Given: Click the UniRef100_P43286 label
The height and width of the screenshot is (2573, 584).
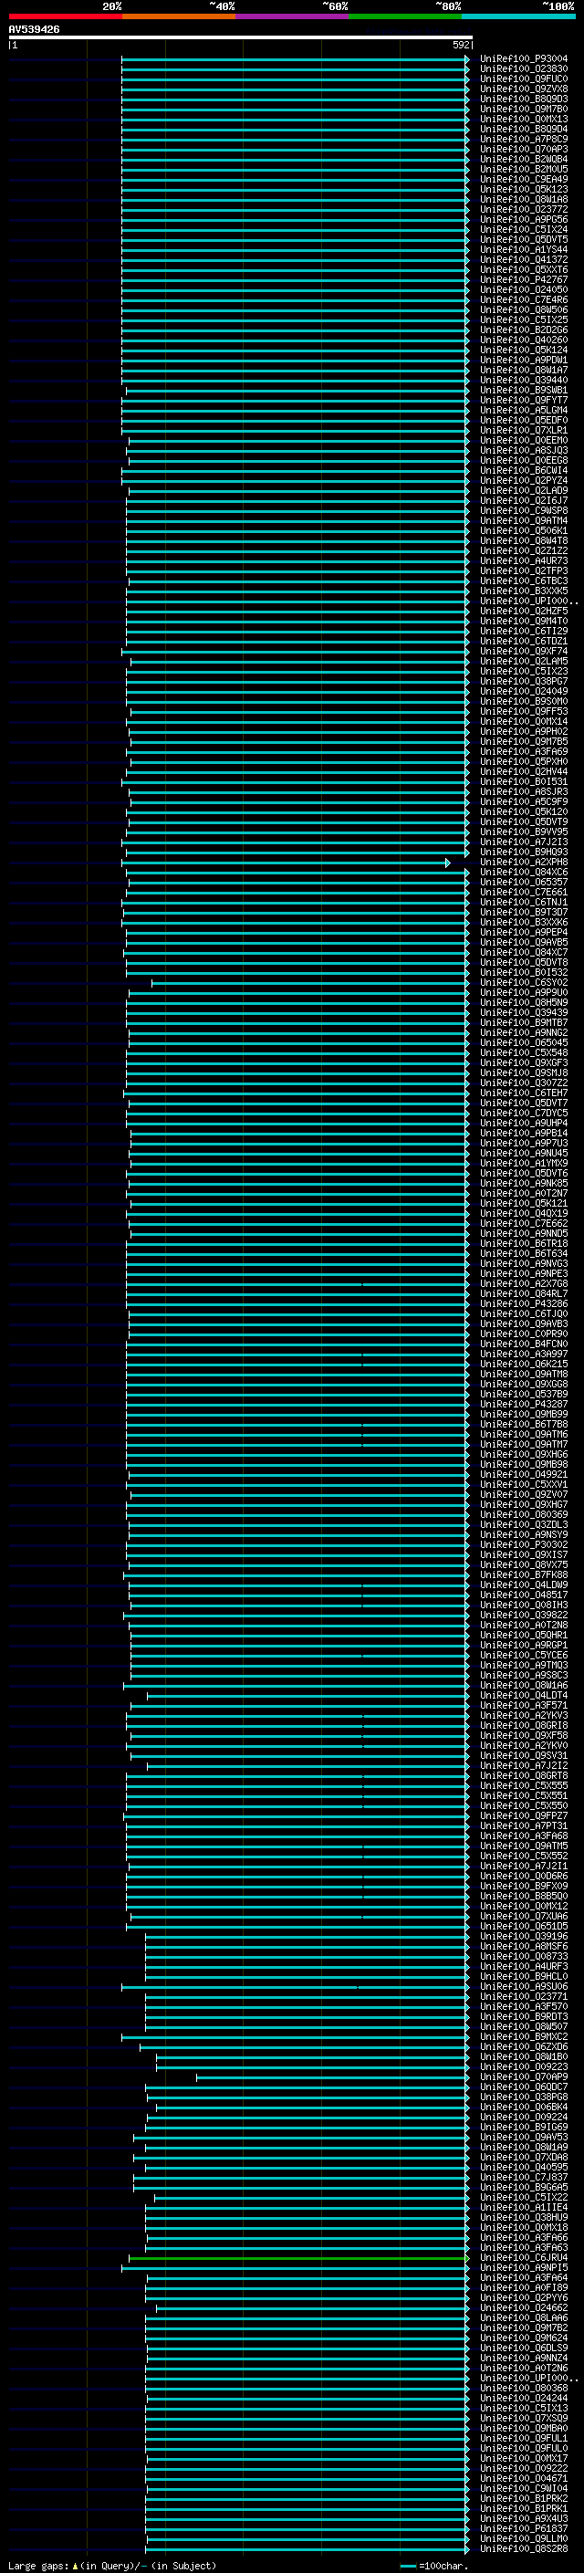Looking at the screenshot, I should pos(524,1303).
